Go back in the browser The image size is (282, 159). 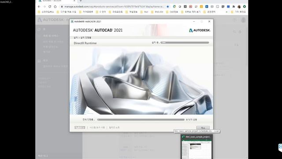point(39,7)
